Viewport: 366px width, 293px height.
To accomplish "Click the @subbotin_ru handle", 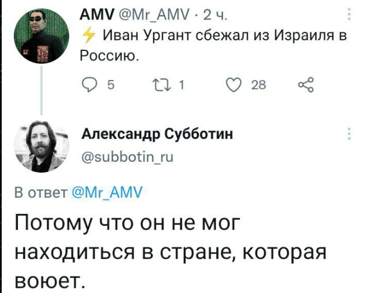I will (x=127, y=157).
